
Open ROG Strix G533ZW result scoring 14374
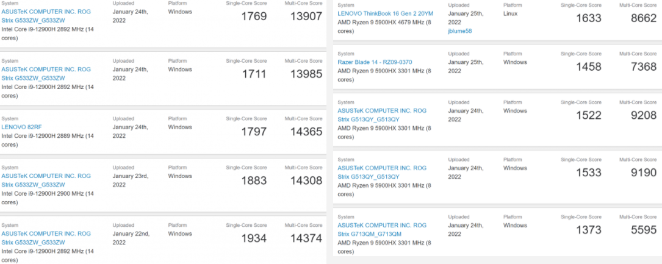point(46,237)
